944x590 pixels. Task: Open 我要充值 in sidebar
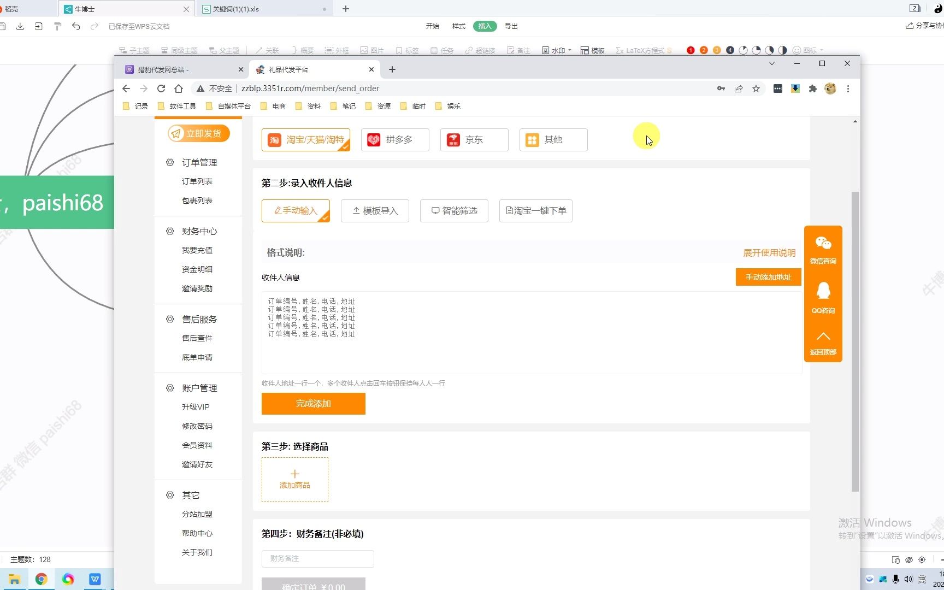tap(197, 250)
